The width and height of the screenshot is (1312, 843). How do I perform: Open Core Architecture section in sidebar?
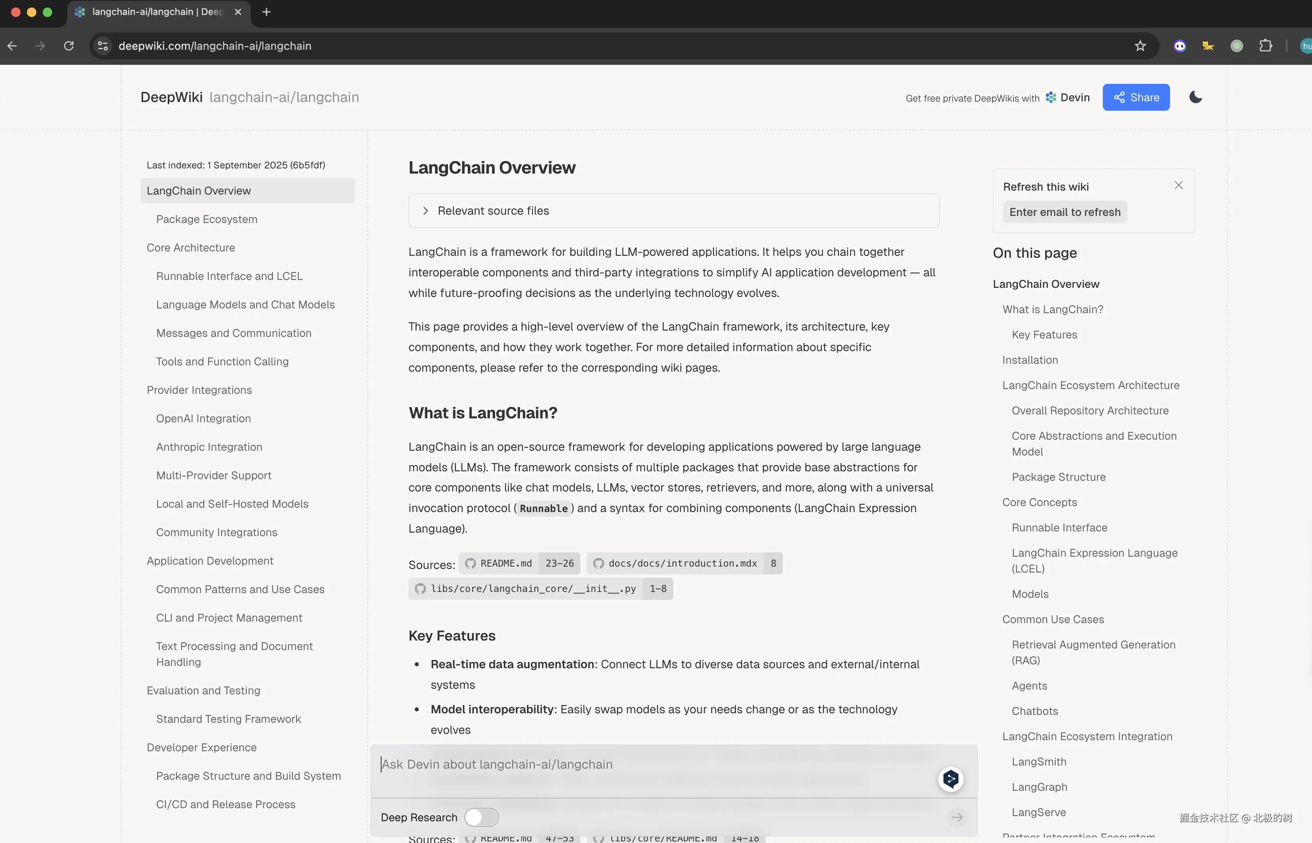(191, 248)
